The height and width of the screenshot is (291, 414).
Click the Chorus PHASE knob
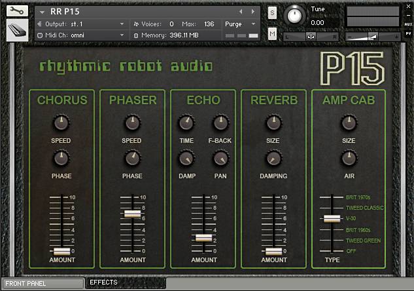click(61, 159)
